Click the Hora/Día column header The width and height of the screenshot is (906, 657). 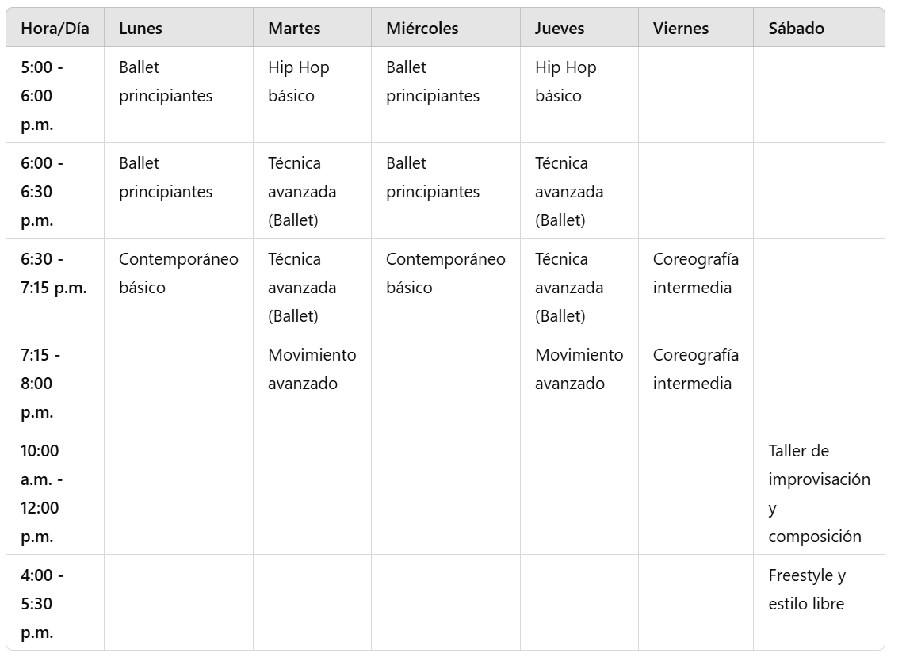click(x=55, y=28)
